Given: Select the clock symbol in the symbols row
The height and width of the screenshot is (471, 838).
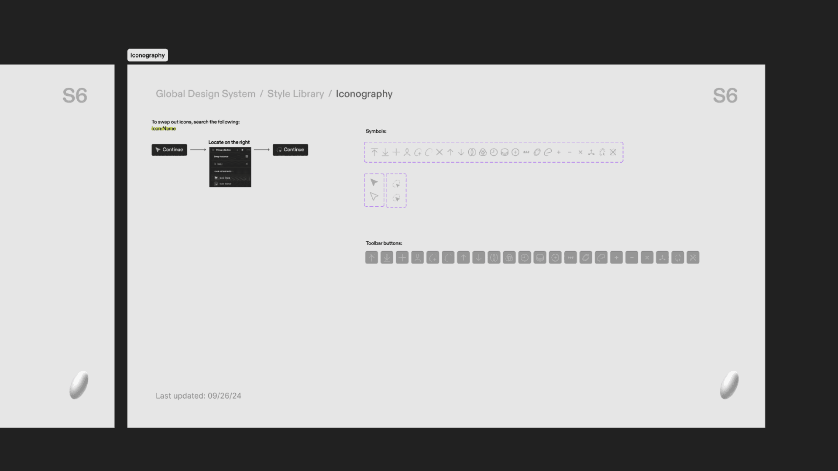Looking at the screenshot, I should pos(494,152).
